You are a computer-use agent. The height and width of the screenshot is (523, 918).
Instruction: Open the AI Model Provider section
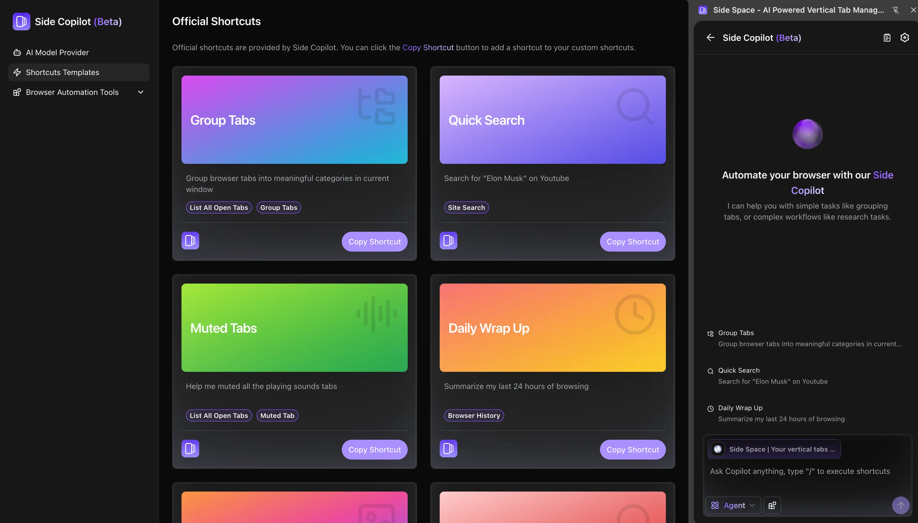[57, 52]
